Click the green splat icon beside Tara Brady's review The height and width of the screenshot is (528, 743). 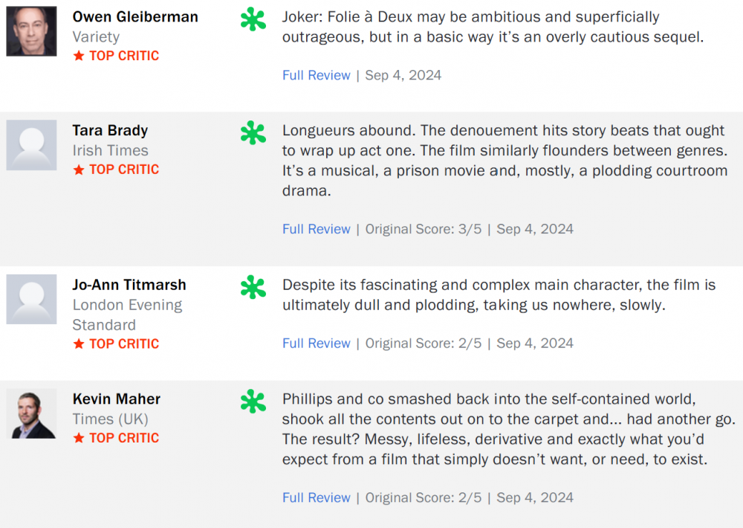click(253, 133)
